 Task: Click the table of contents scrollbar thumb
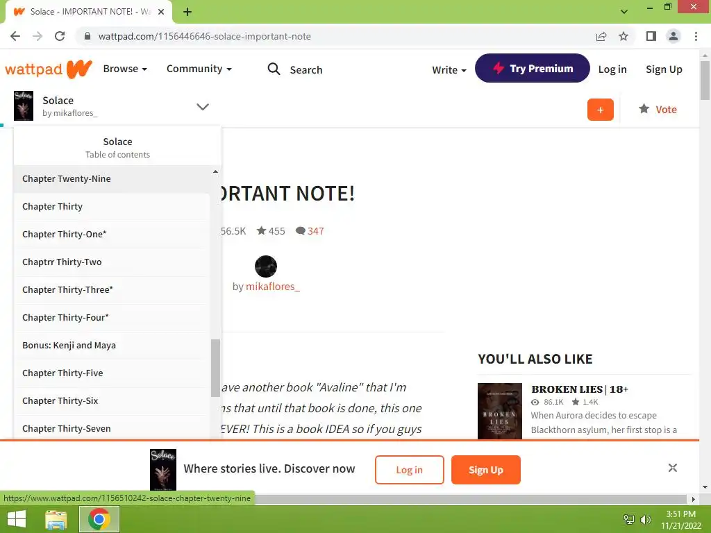(x=215, y=368)
